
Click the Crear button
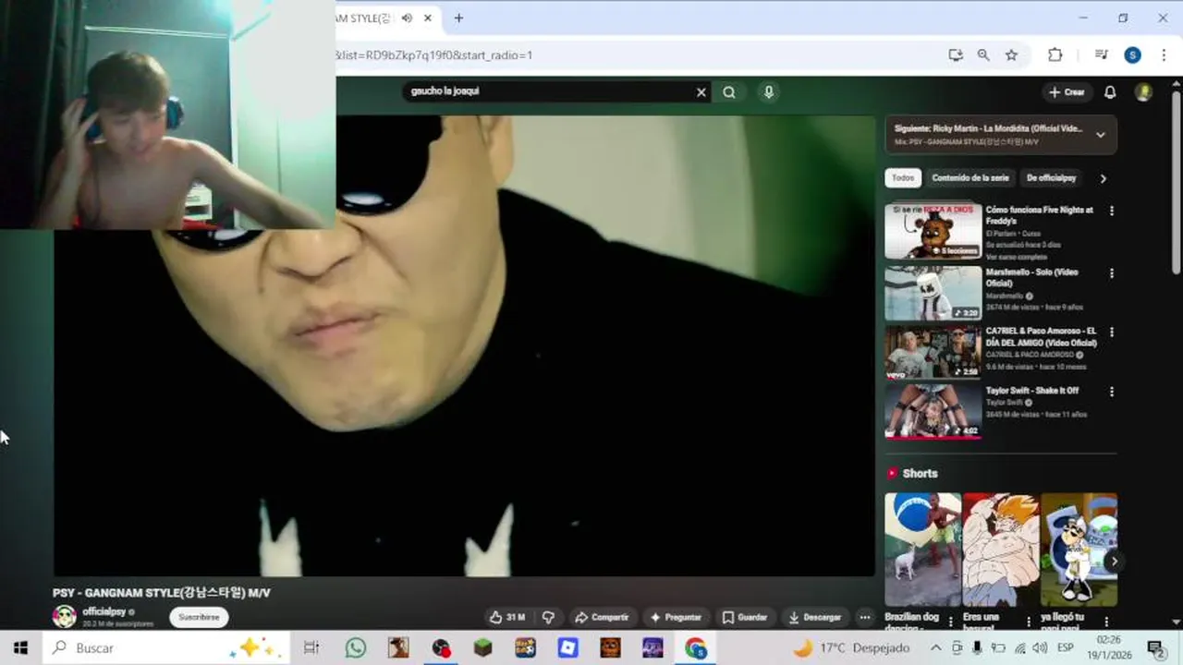[x=1067, y=92]
